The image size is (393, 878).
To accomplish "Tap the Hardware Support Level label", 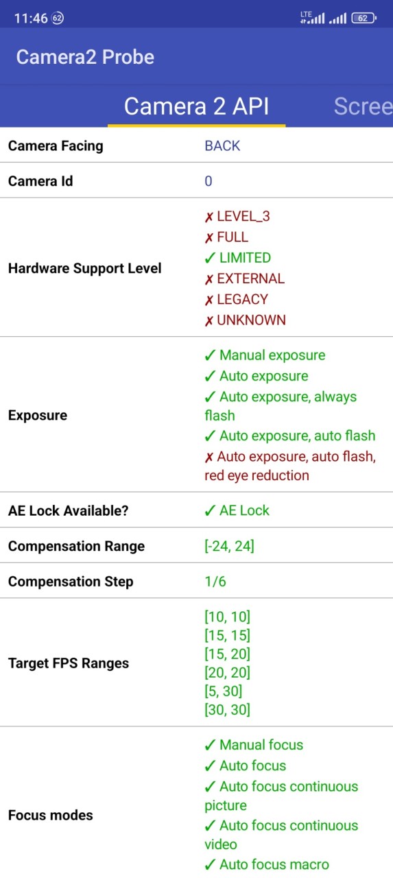I will click(x=85, y=268).
